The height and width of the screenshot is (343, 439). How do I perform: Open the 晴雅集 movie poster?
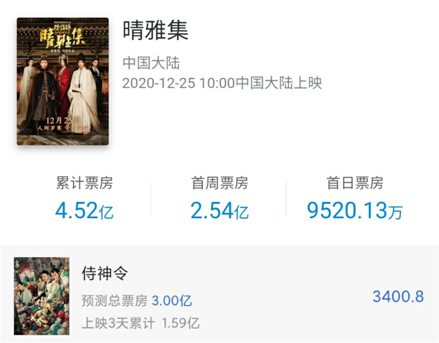coord(63,81)
